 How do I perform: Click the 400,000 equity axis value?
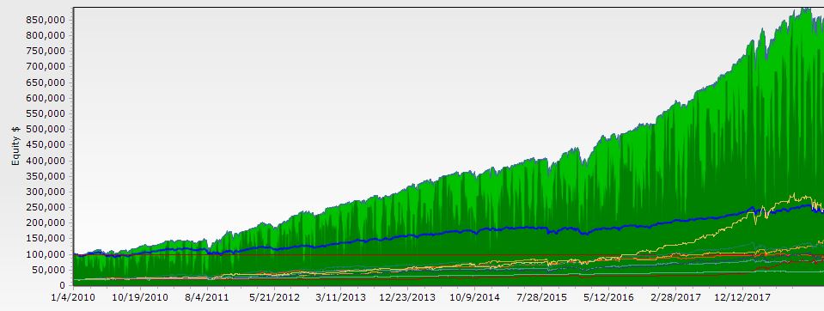click(x=45, y=161)
